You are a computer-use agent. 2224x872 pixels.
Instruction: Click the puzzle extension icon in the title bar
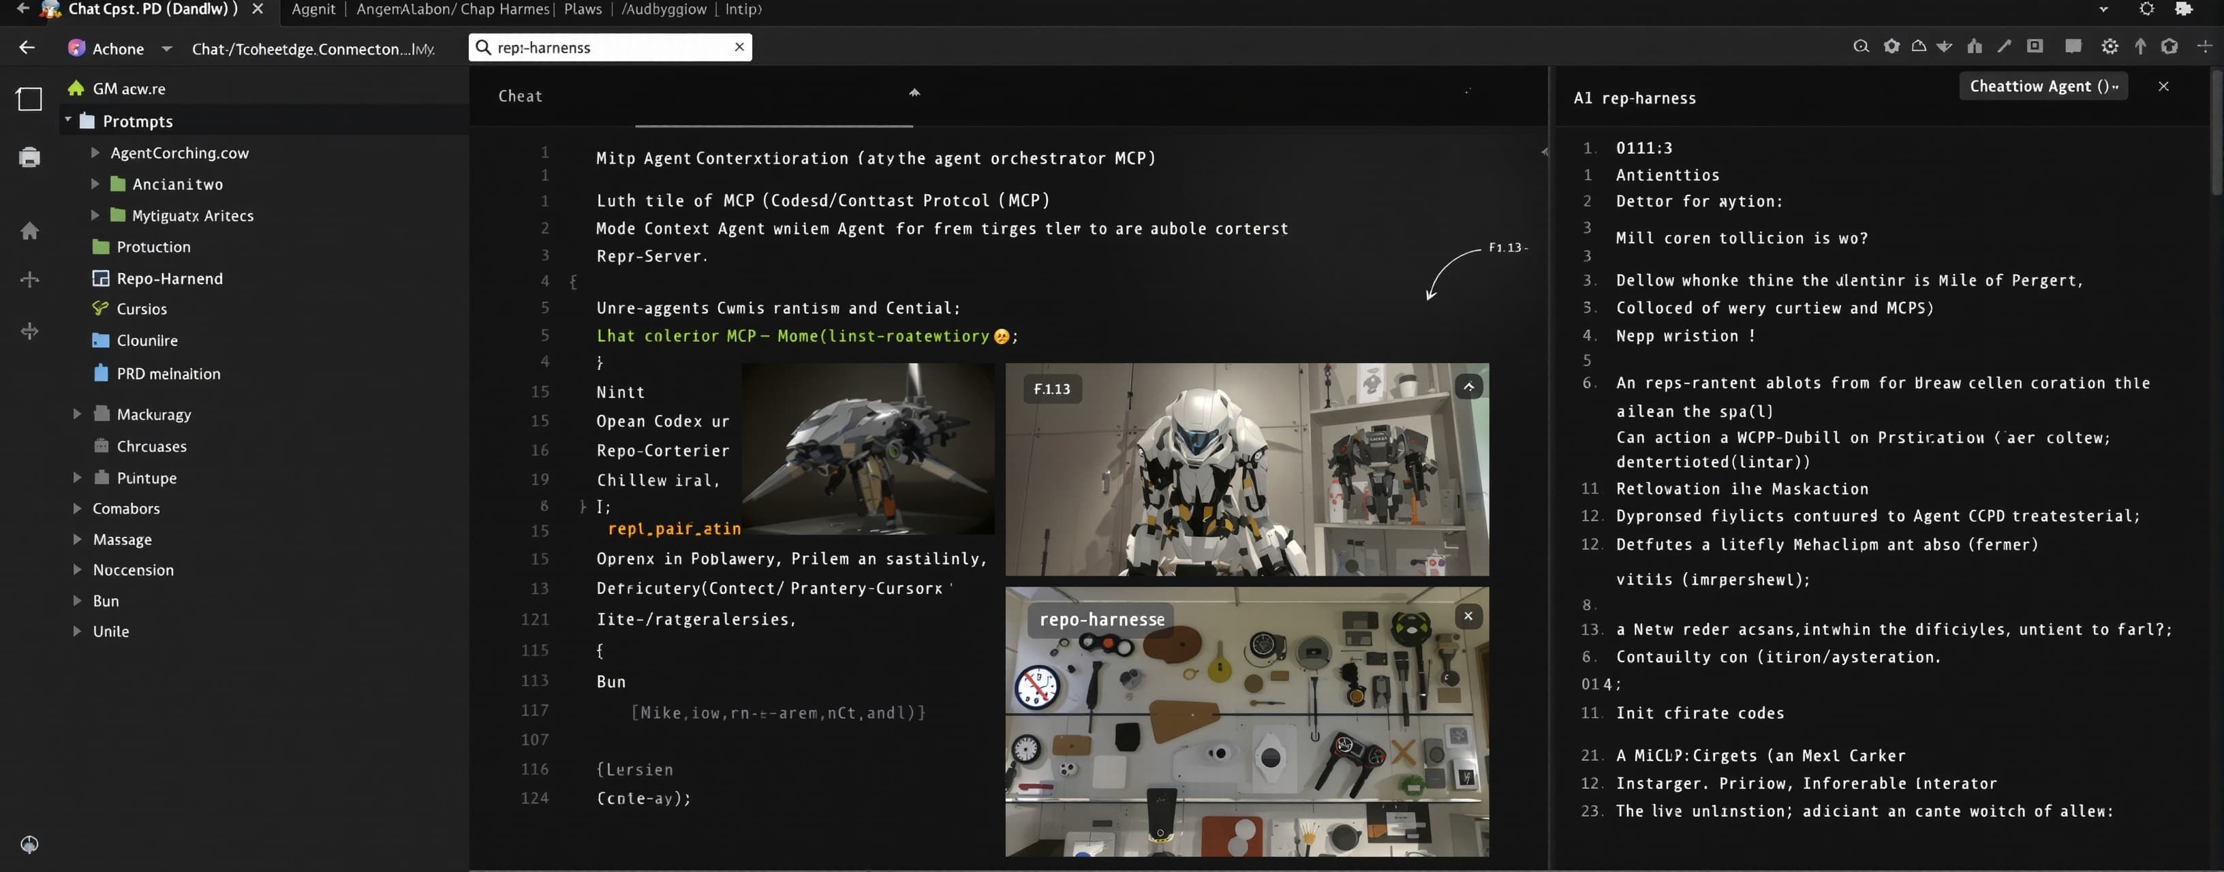pos(2183,9)
